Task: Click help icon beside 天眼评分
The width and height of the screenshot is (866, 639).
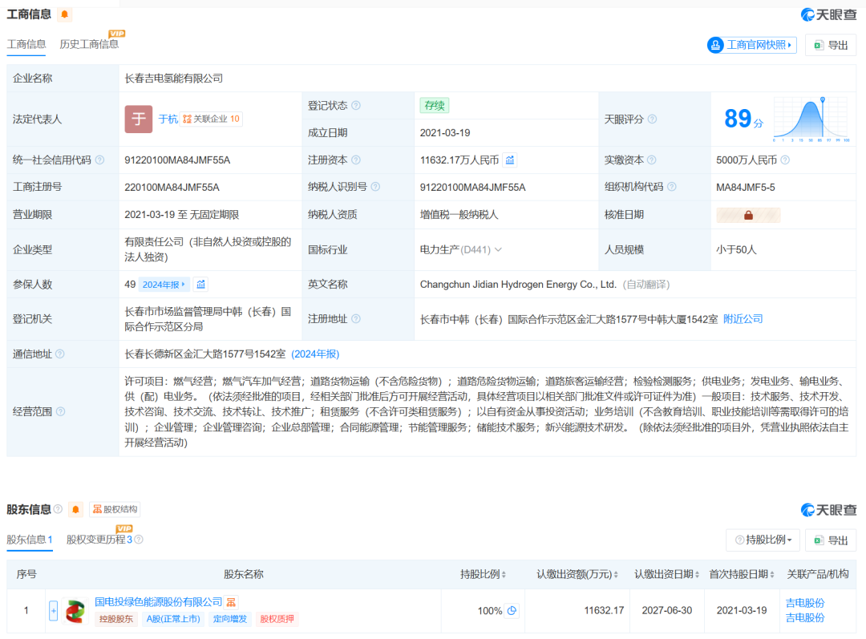Action: tap(652, 119)
